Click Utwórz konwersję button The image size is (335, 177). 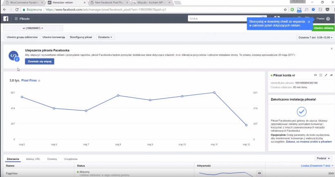click(x=54, y=37)
